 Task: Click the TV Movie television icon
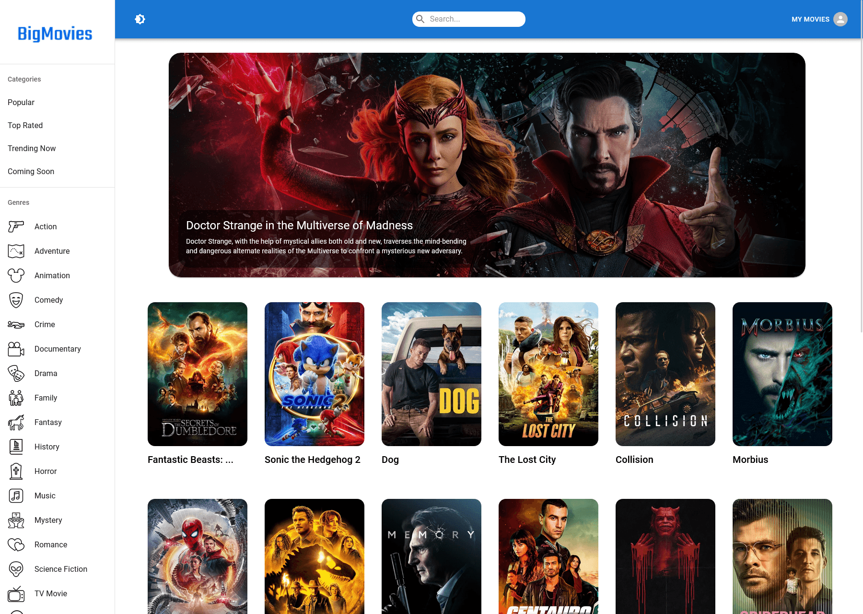[x=16, y=593]
